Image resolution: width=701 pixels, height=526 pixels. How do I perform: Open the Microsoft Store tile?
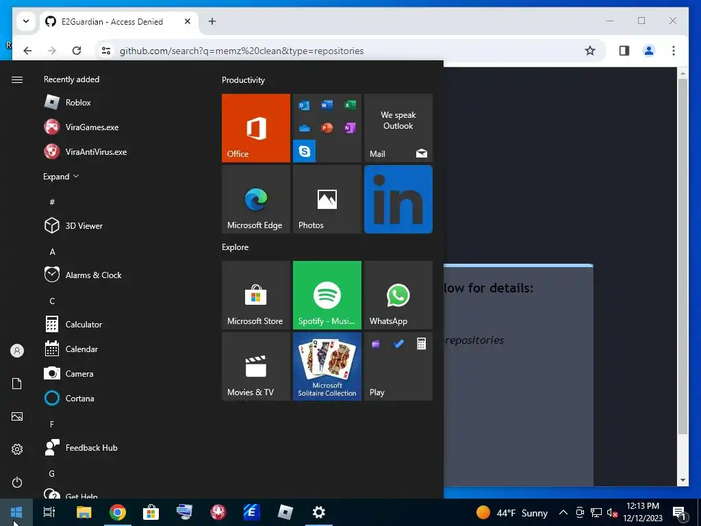click(x=256, y=295)
